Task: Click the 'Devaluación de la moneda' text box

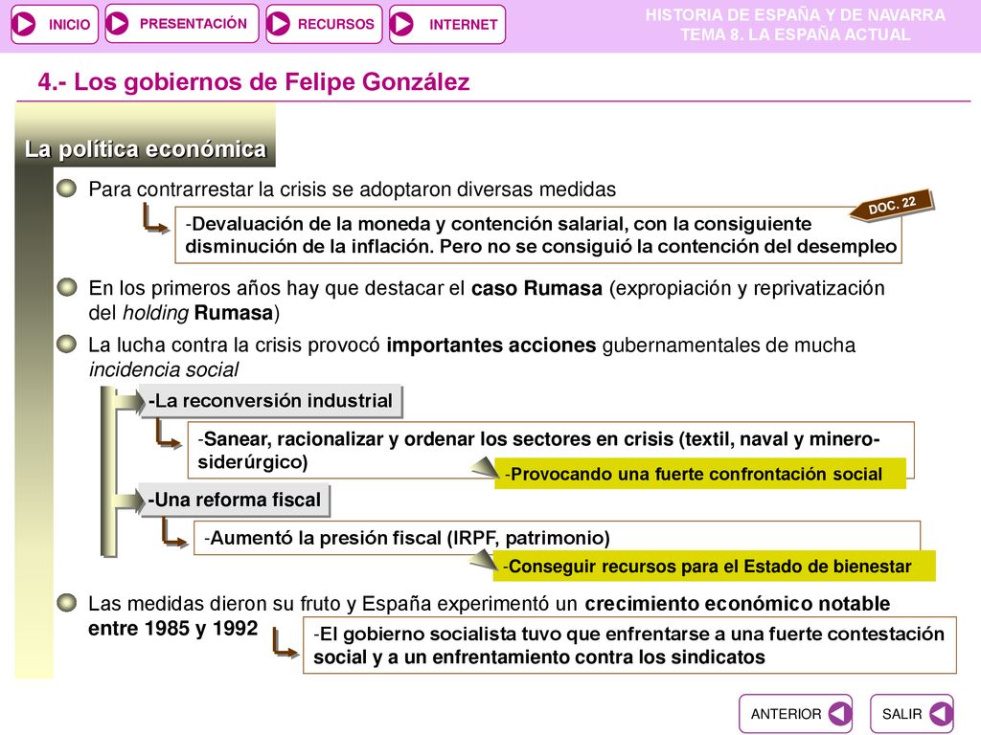Action: tap(538, 235)
